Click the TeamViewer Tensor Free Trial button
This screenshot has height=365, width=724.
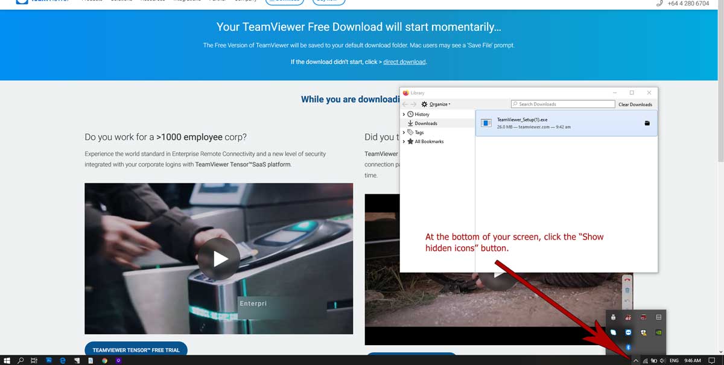point(136,350)
